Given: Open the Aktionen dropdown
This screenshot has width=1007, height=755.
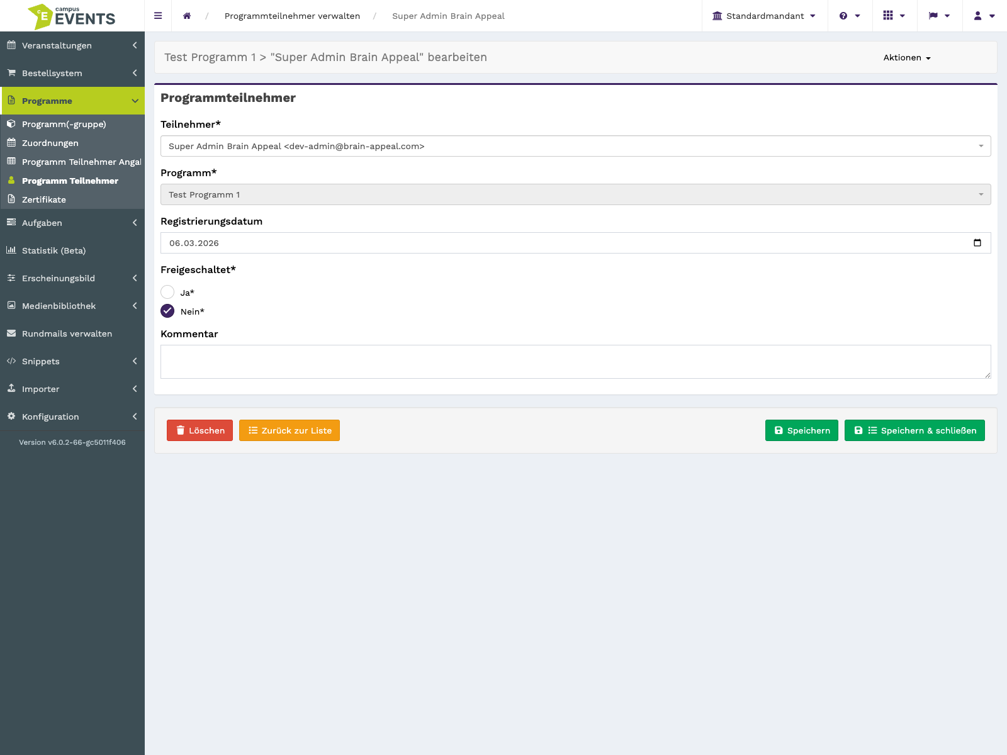Looking at the screenshot, I should pyautogui.click(x=907, y=57).
